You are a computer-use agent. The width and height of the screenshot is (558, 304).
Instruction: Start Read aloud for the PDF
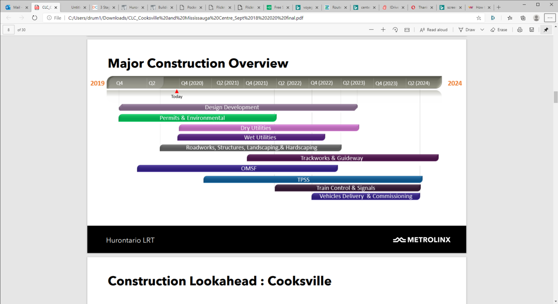(x=434, y=30)
